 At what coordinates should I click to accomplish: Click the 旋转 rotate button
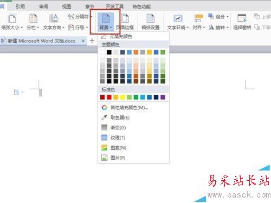tap(218, 28)
